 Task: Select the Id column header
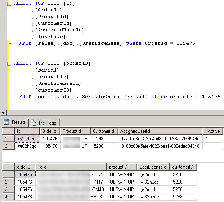coord(27,131)
